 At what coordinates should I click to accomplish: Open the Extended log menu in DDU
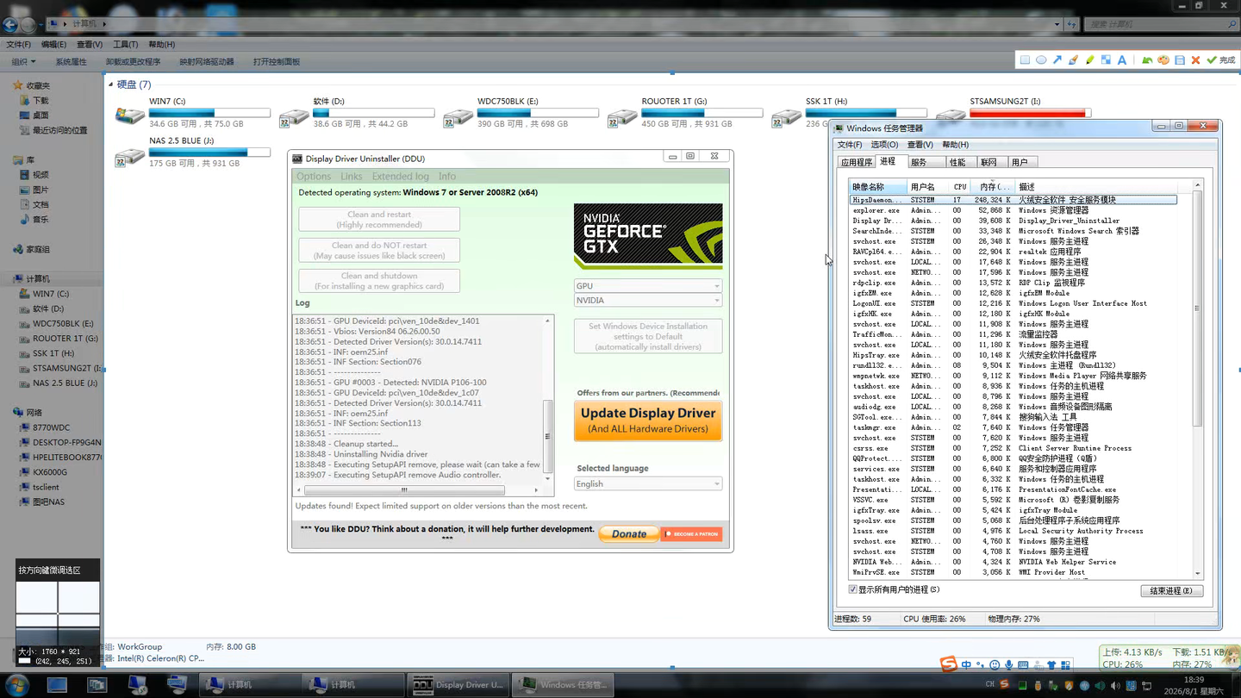(401, 177)
